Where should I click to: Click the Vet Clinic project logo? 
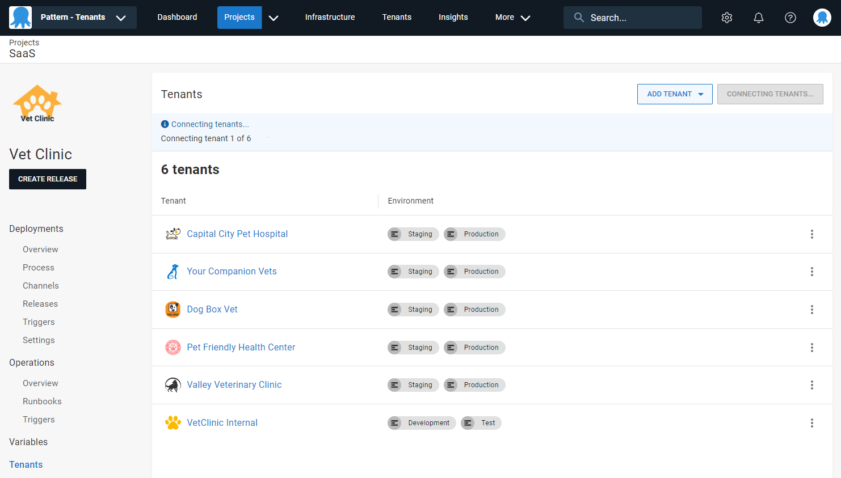37,104
